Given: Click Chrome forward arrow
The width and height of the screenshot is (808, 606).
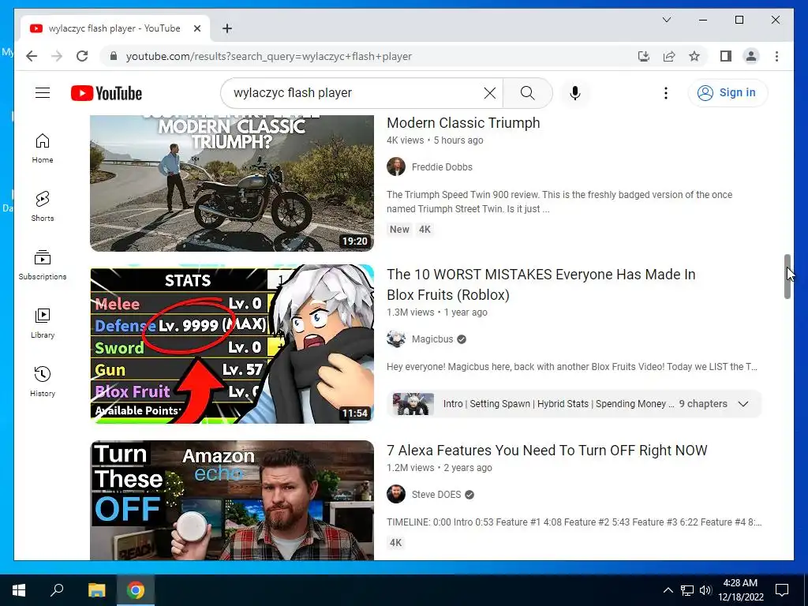Looking at the screenshot, I should [x=57, y=56].
